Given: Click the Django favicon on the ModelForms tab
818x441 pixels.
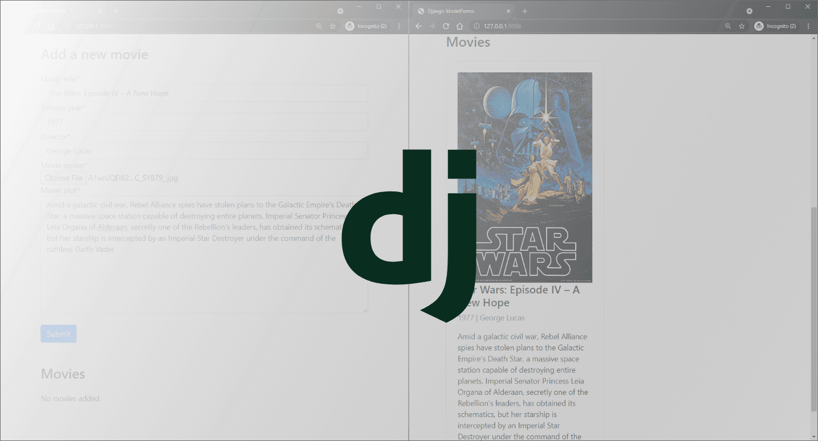Looking at the screenshot, I should point(421,11).
